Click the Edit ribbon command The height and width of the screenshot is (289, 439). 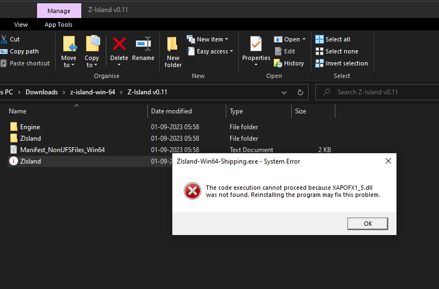click(x=285, y=51)
